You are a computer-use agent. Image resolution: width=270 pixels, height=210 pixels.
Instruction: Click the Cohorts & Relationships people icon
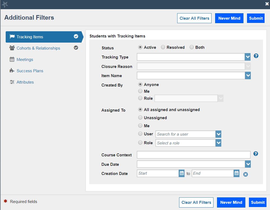coord(12,48)
